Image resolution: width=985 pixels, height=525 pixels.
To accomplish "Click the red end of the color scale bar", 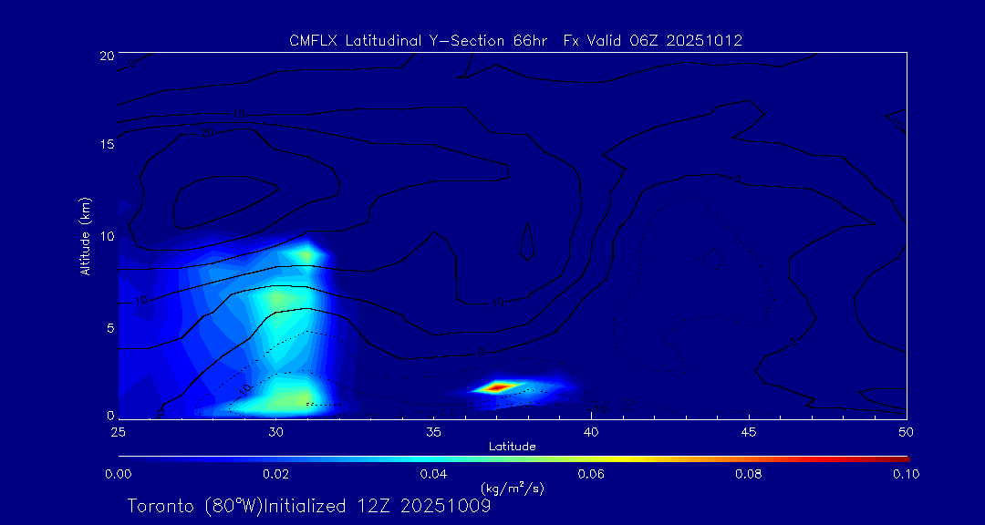I will tap(903, 457).
